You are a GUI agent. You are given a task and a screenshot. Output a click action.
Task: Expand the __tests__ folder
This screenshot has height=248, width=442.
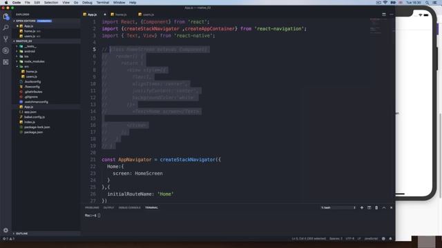point(30,46)
